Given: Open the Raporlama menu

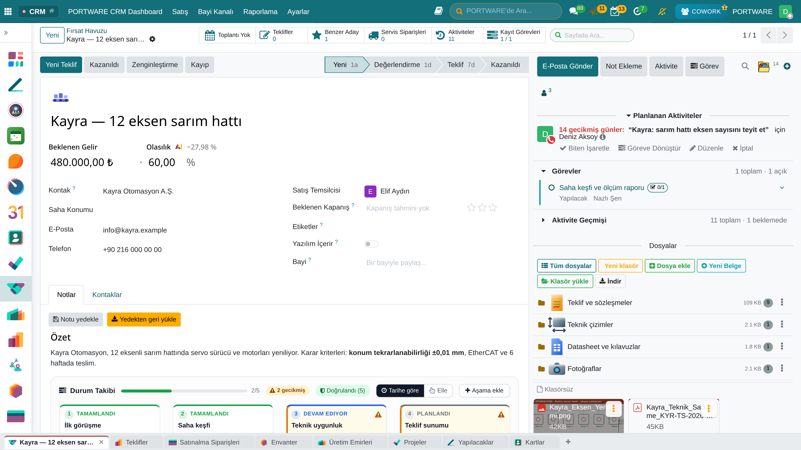Looking at the screenshot, I should [x=260, y=11].
